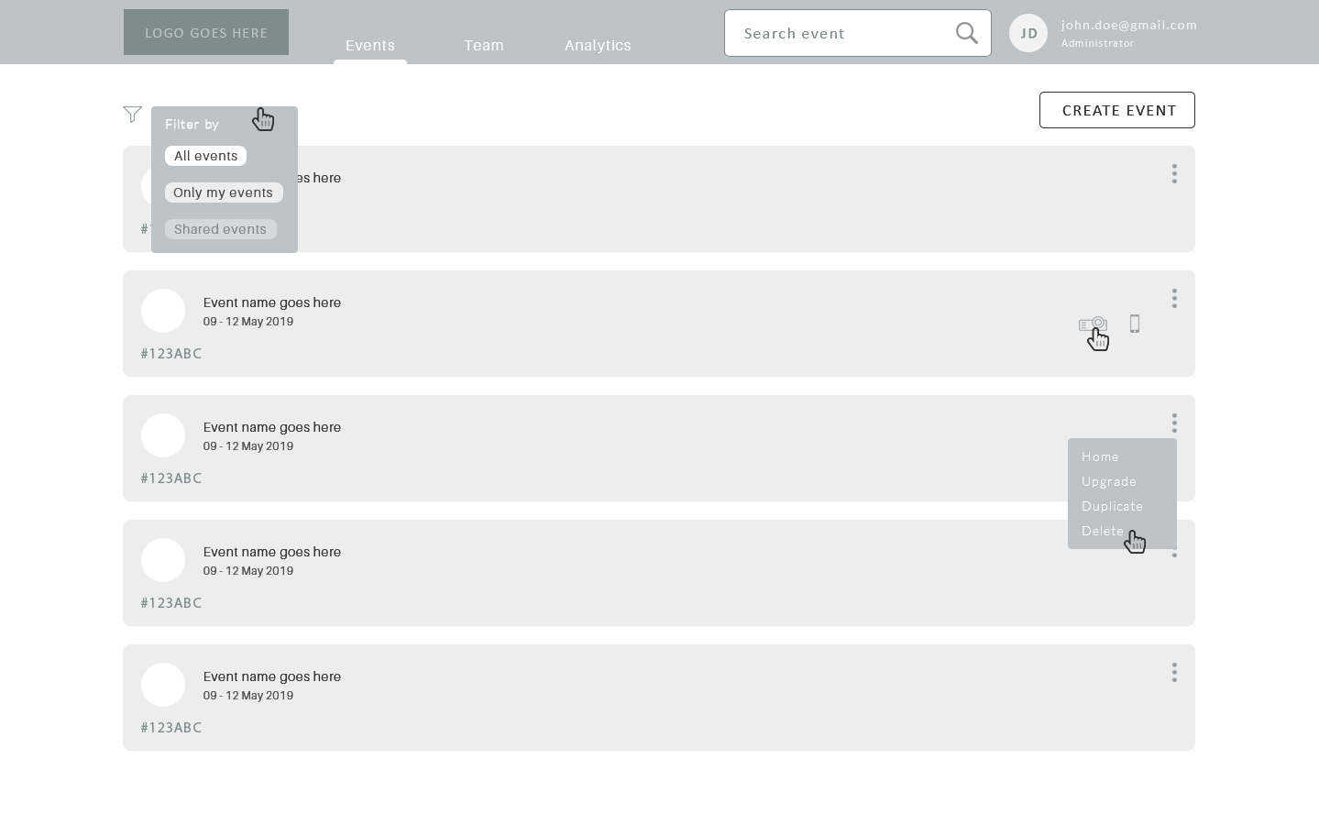Click the magnifying glass search icon
Viewport: 1319px width, 825px height.
point(966,33)
